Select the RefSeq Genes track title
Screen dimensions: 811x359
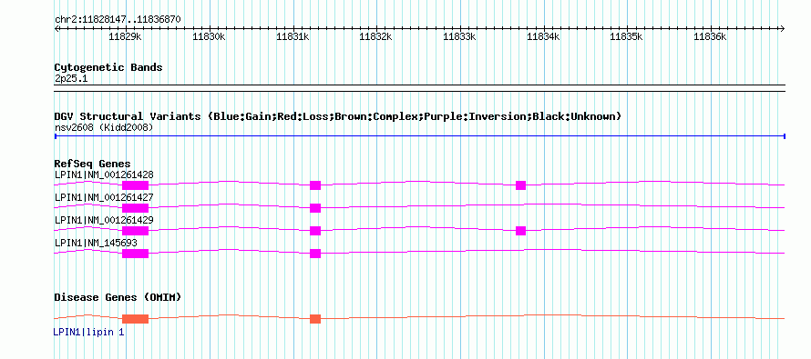[x=93, y=164]
